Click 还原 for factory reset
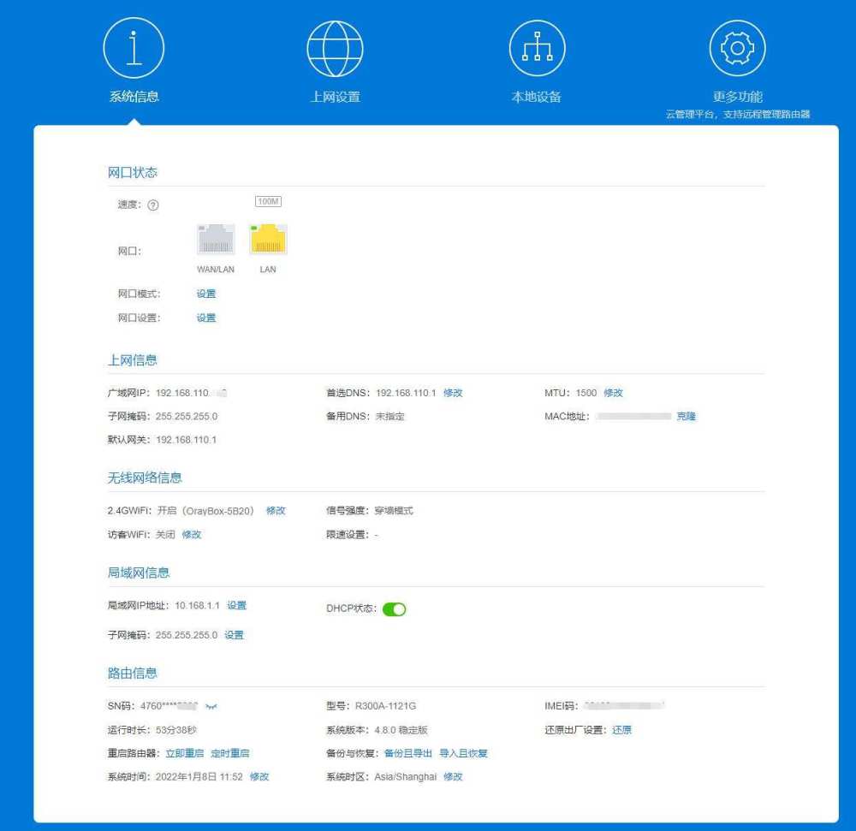The height and width of the screenshot is (831, 856). 621,730
